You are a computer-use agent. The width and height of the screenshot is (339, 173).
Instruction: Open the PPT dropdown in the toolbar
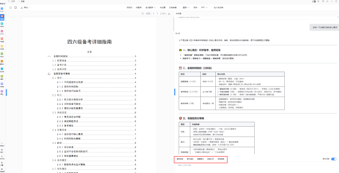204,7
